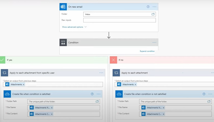This screenshot has height=122, width=214.
Task: Click the Outlook icon on the On new email card
Action: pos(63,7)
